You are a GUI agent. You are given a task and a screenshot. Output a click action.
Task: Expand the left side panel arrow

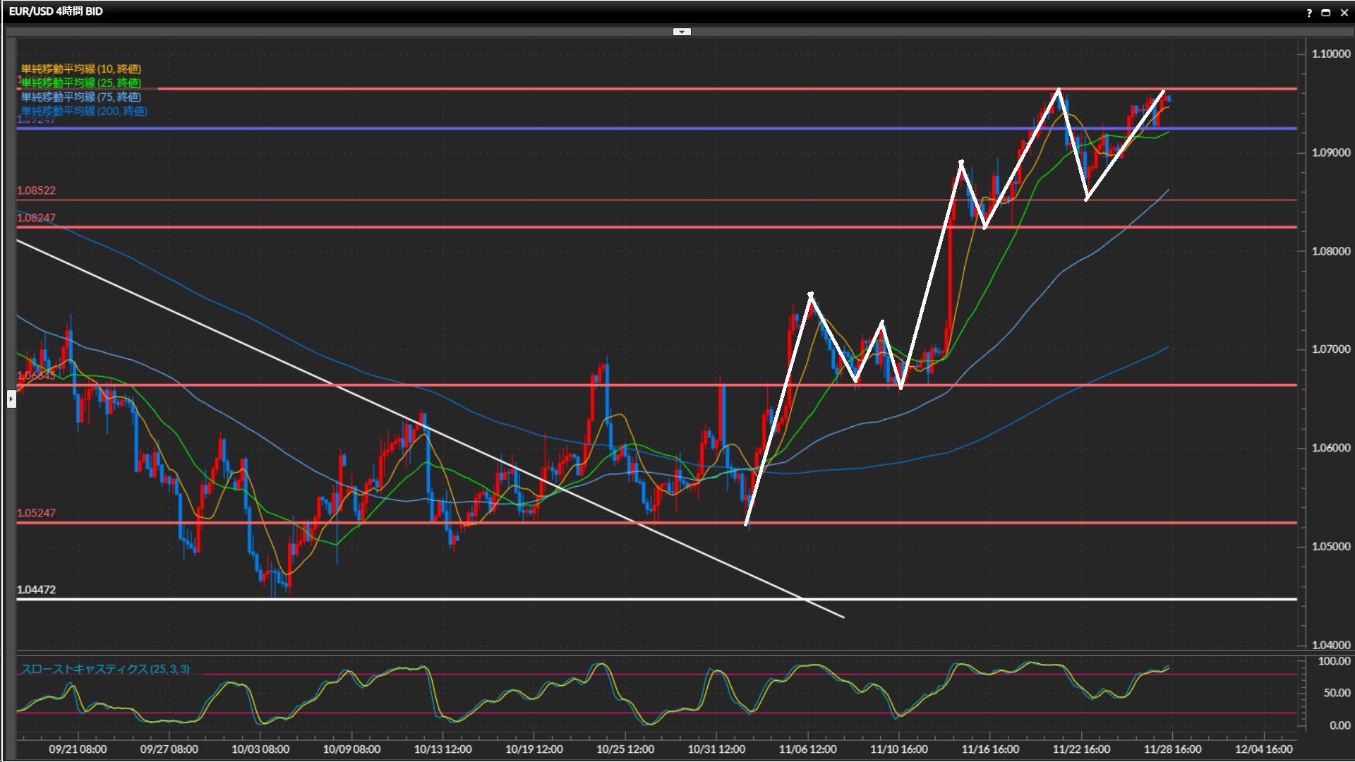[x=11, y=399]
